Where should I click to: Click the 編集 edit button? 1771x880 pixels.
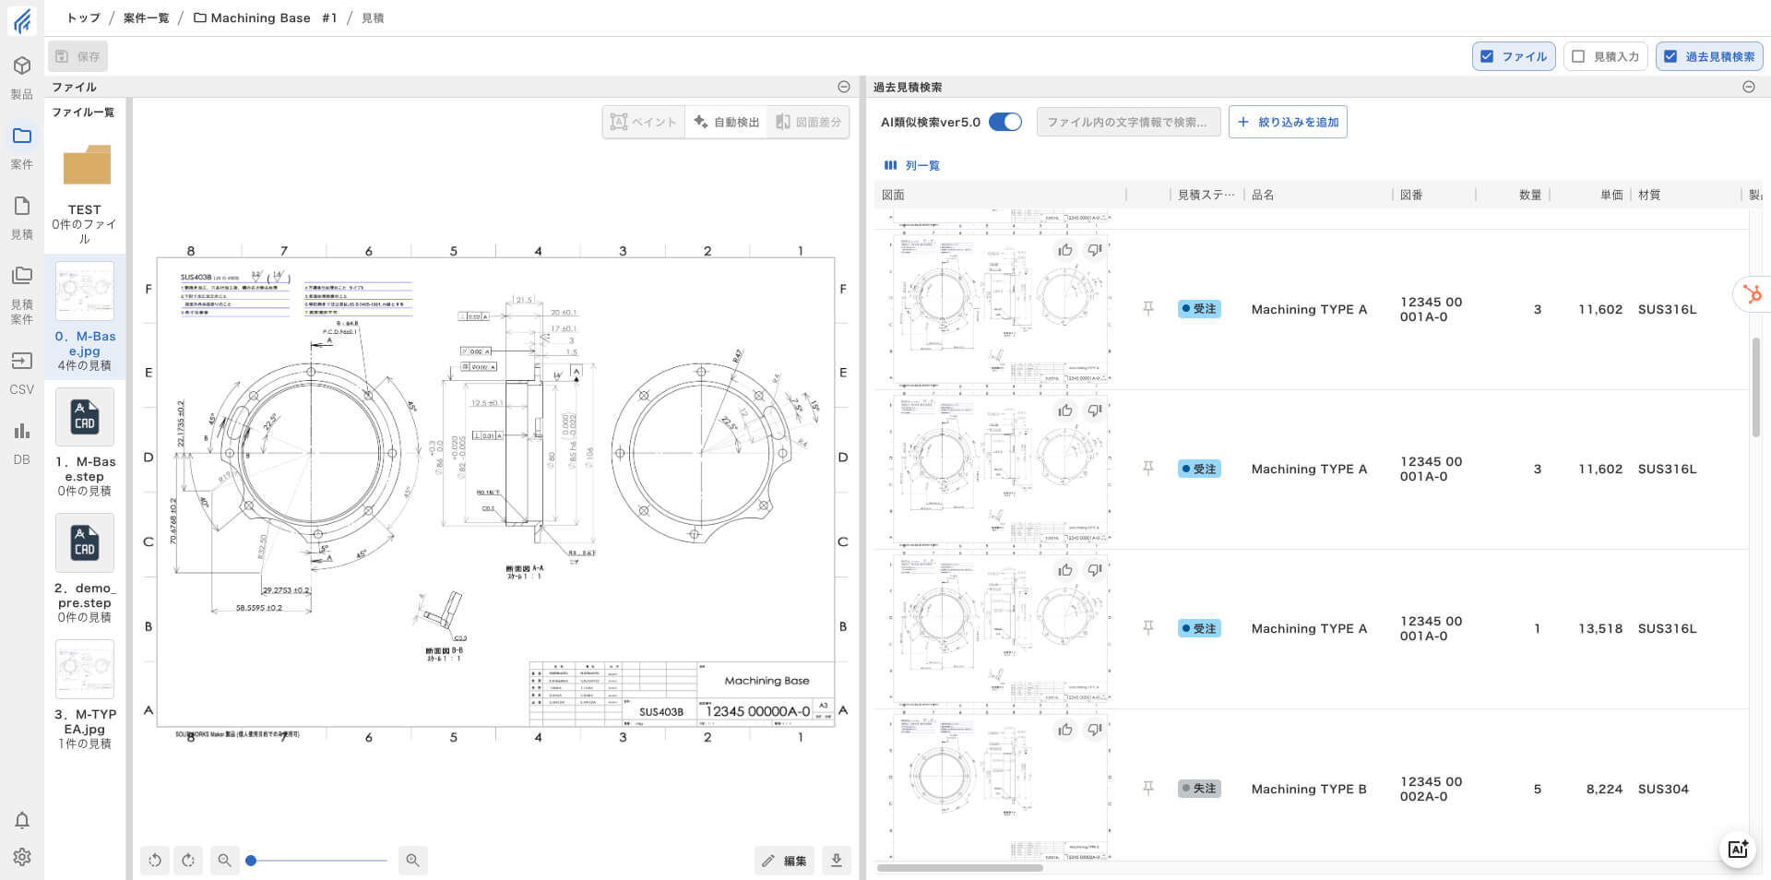[x=784, y=861]
